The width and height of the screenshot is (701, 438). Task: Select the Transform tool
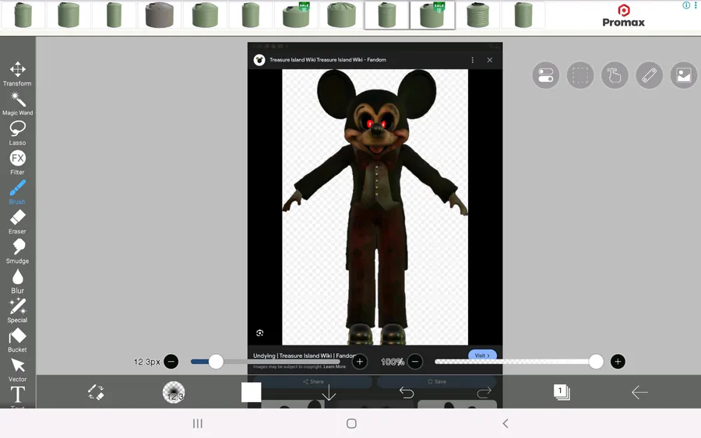17,74
